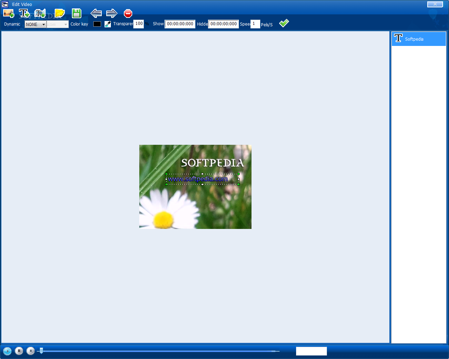Click the video preview thumbnail
Screen dimensions: 449x359
point(195,187)
